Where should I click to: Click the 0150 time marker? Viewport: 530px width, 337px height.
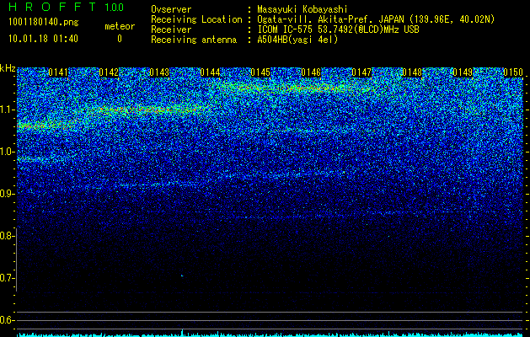513,72
